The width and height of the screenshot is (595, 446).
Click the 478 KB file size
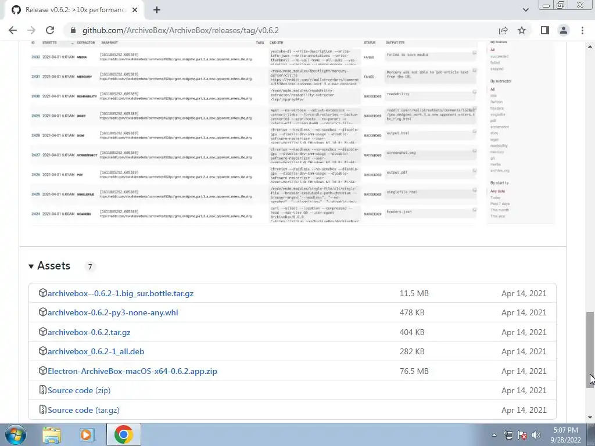(x=412, y=312)
